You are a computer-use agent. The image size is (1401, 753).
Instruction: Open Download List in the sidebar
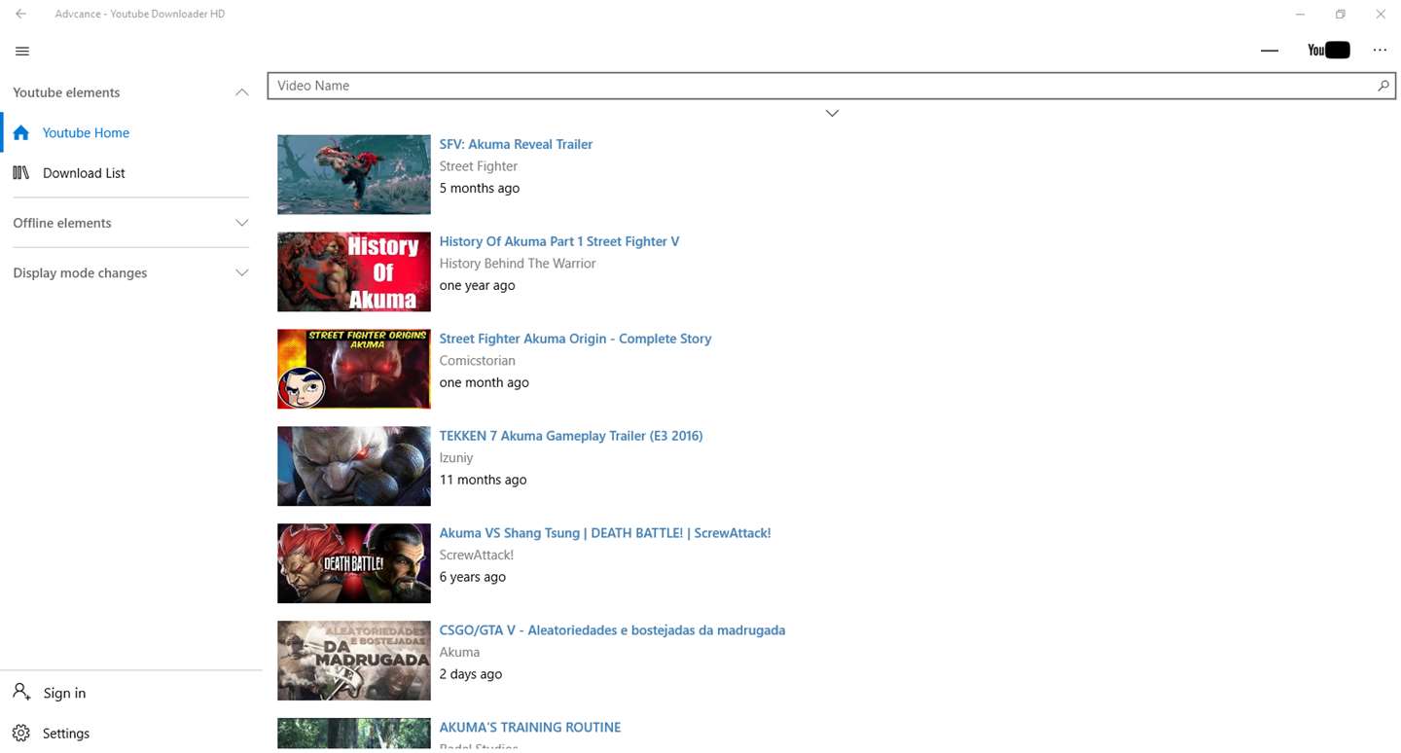click(131, 173)
